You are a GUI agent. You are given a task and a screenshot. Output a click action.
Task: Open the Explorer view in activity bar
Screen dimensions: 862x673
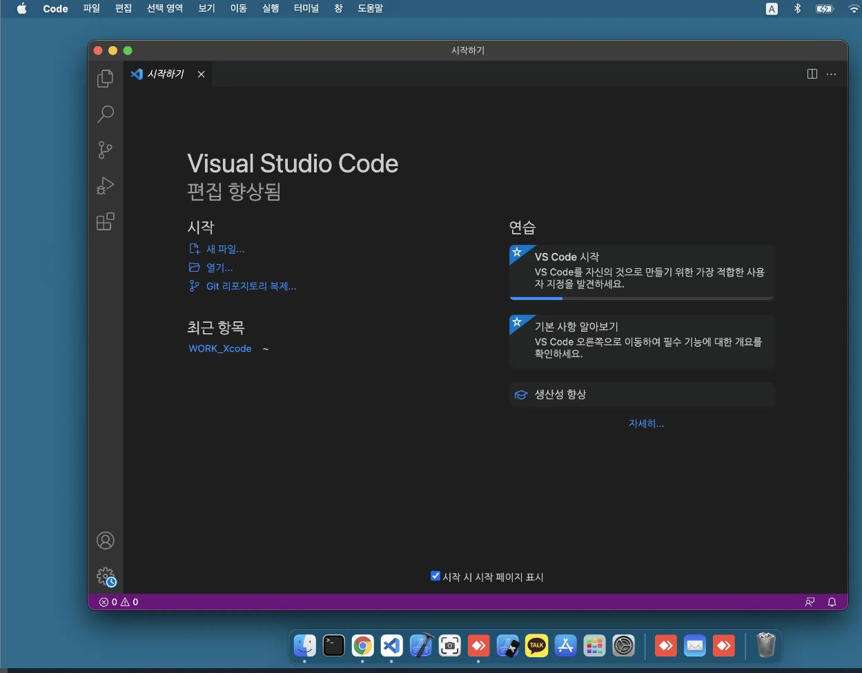[105, 78]
